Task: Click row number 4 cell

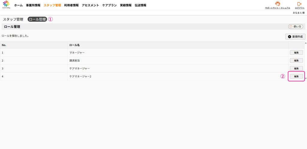Action: pyautogui.click(x=34, y=76)
